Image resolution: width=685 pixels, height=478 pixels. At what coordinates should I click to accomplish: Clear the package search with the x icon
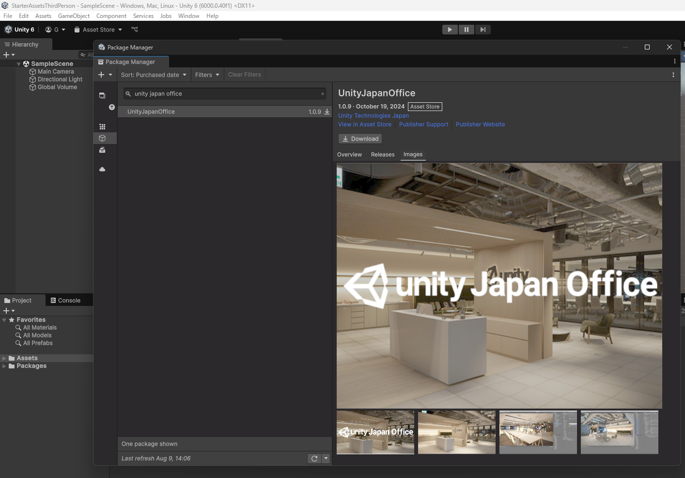pyautogui.click(x=323, y=94)
